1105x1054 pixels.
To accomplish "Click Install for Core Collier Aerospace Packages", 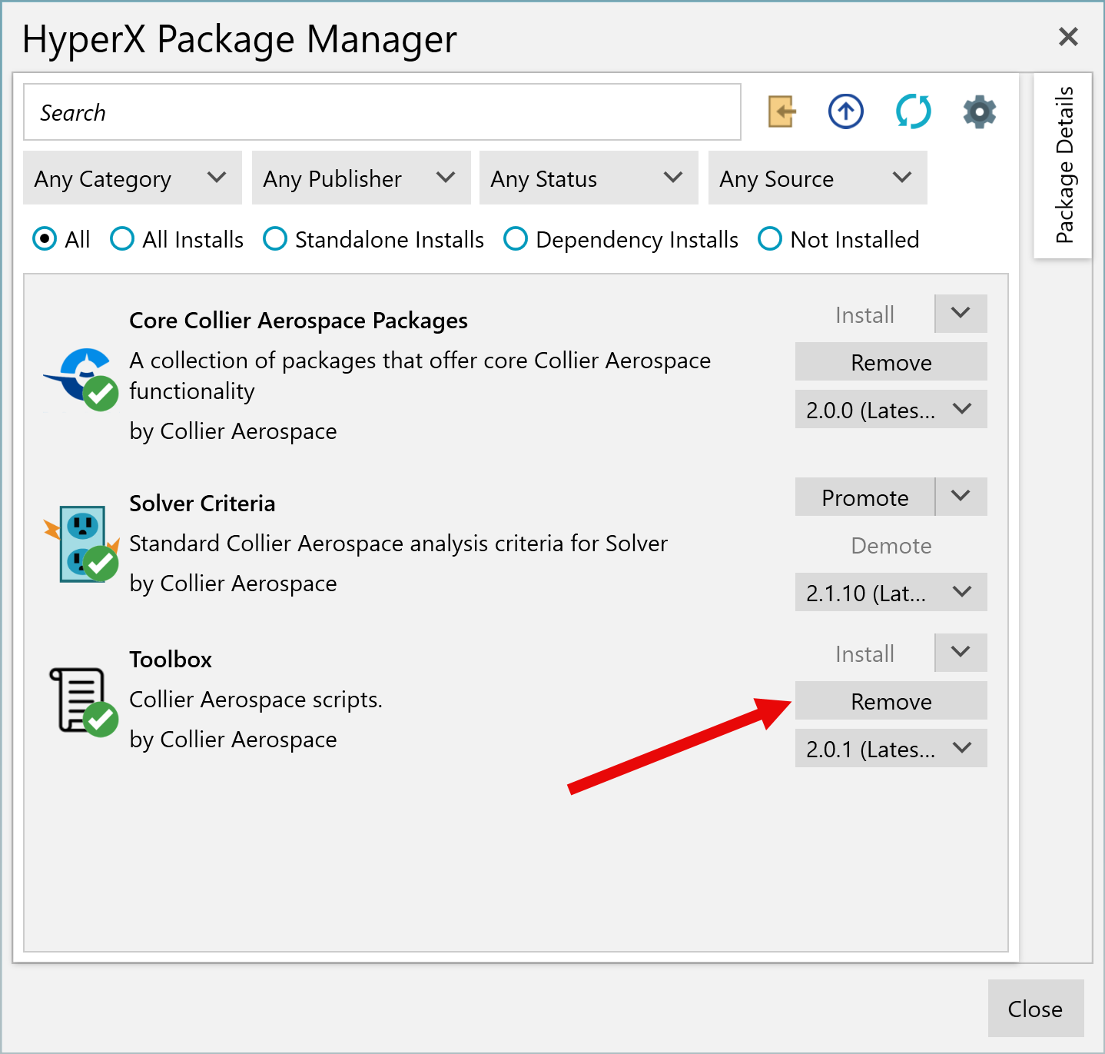I will pyautogui.click(x=865, y=314).
